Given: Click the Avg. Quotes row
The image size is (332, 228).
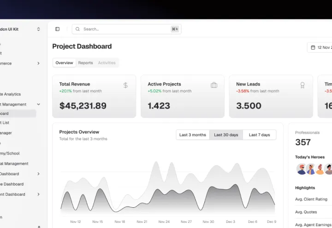Looking at the screenshot, I should click(314, 212).
